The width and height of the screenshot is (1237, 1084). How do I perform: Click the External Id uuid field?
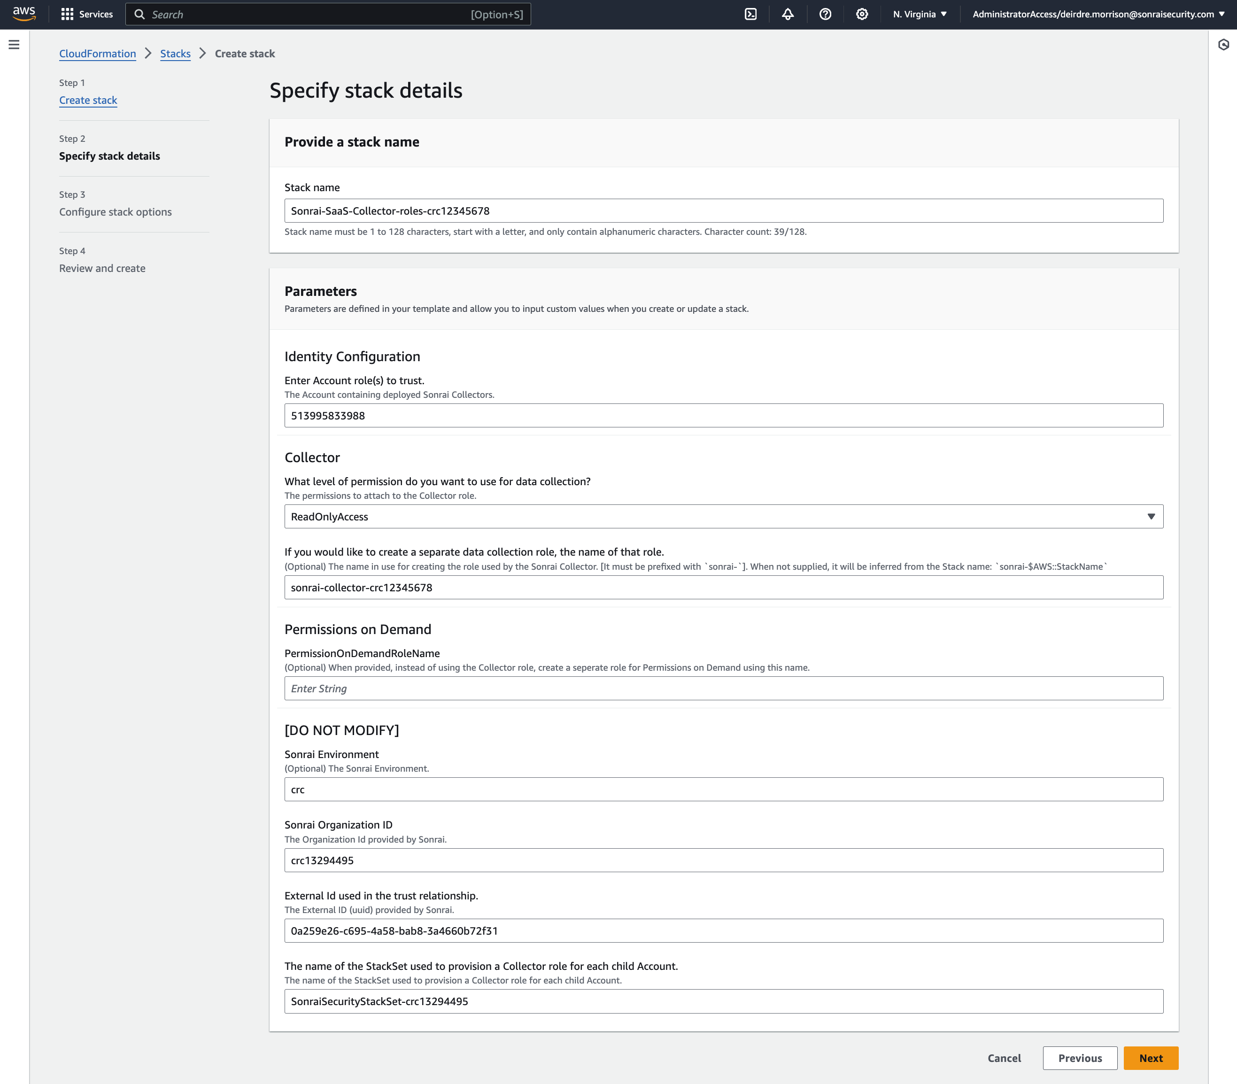(x=723, y=930)
